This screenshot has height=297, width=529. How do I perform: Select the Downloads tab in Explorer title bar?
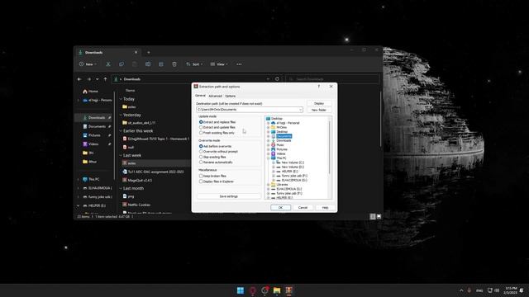pos(108,53)
